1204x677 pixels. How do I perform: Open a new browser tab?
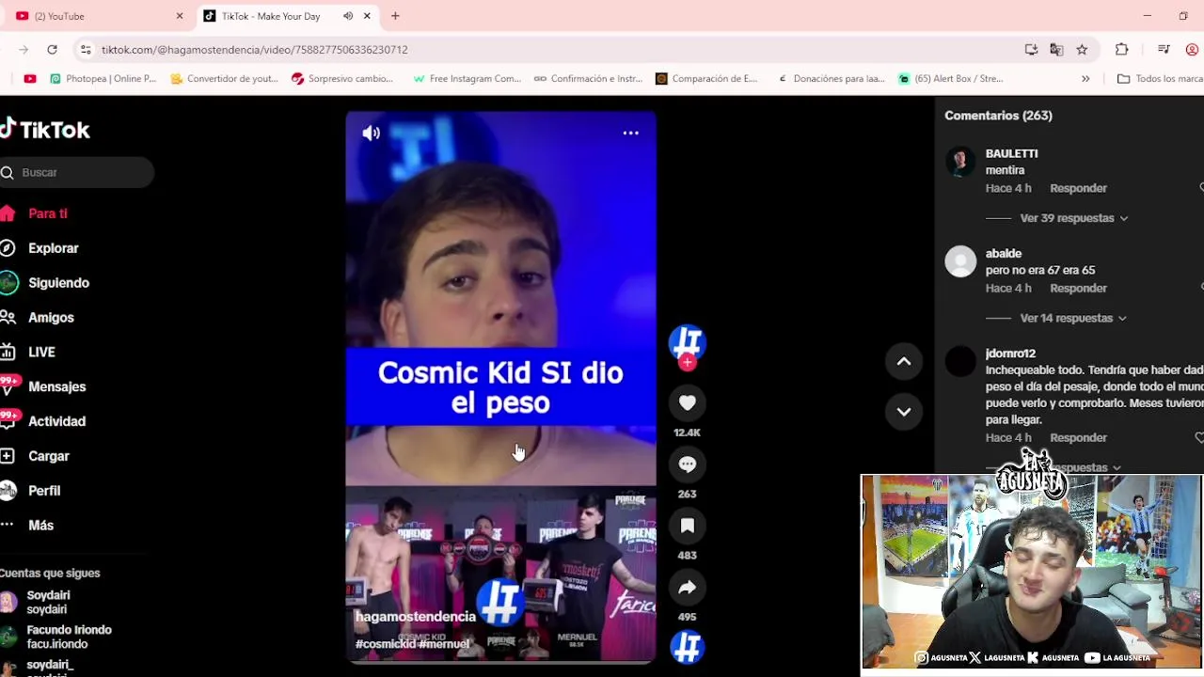(395, 16)
